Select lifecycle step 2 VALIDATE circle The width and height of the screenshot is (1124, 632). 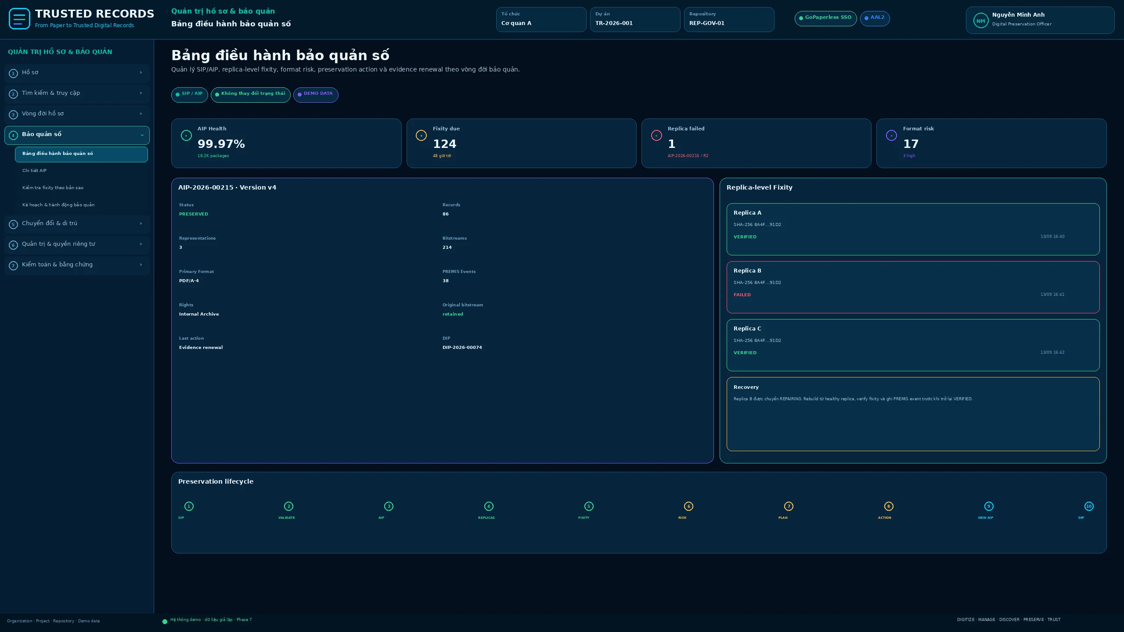[x=288, y=506]
